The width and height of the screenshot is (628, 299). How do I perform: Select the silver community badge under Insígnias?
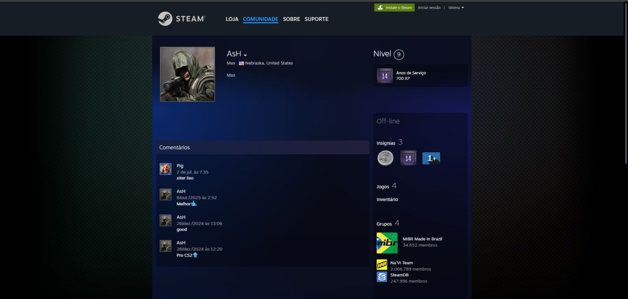point(385,158)
